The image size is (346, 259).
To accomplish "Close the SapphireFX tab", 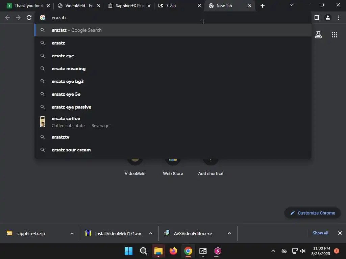I will 149,6.
